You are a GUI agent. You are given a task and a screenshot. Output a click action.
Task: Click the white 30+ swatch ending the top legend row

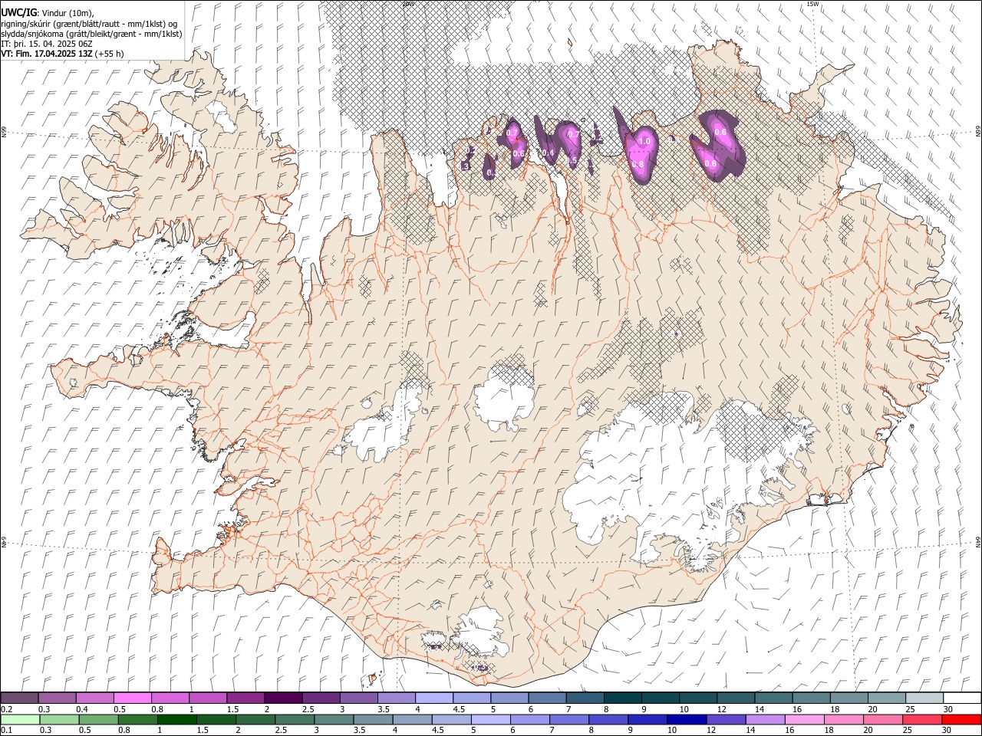click(962, 698)
